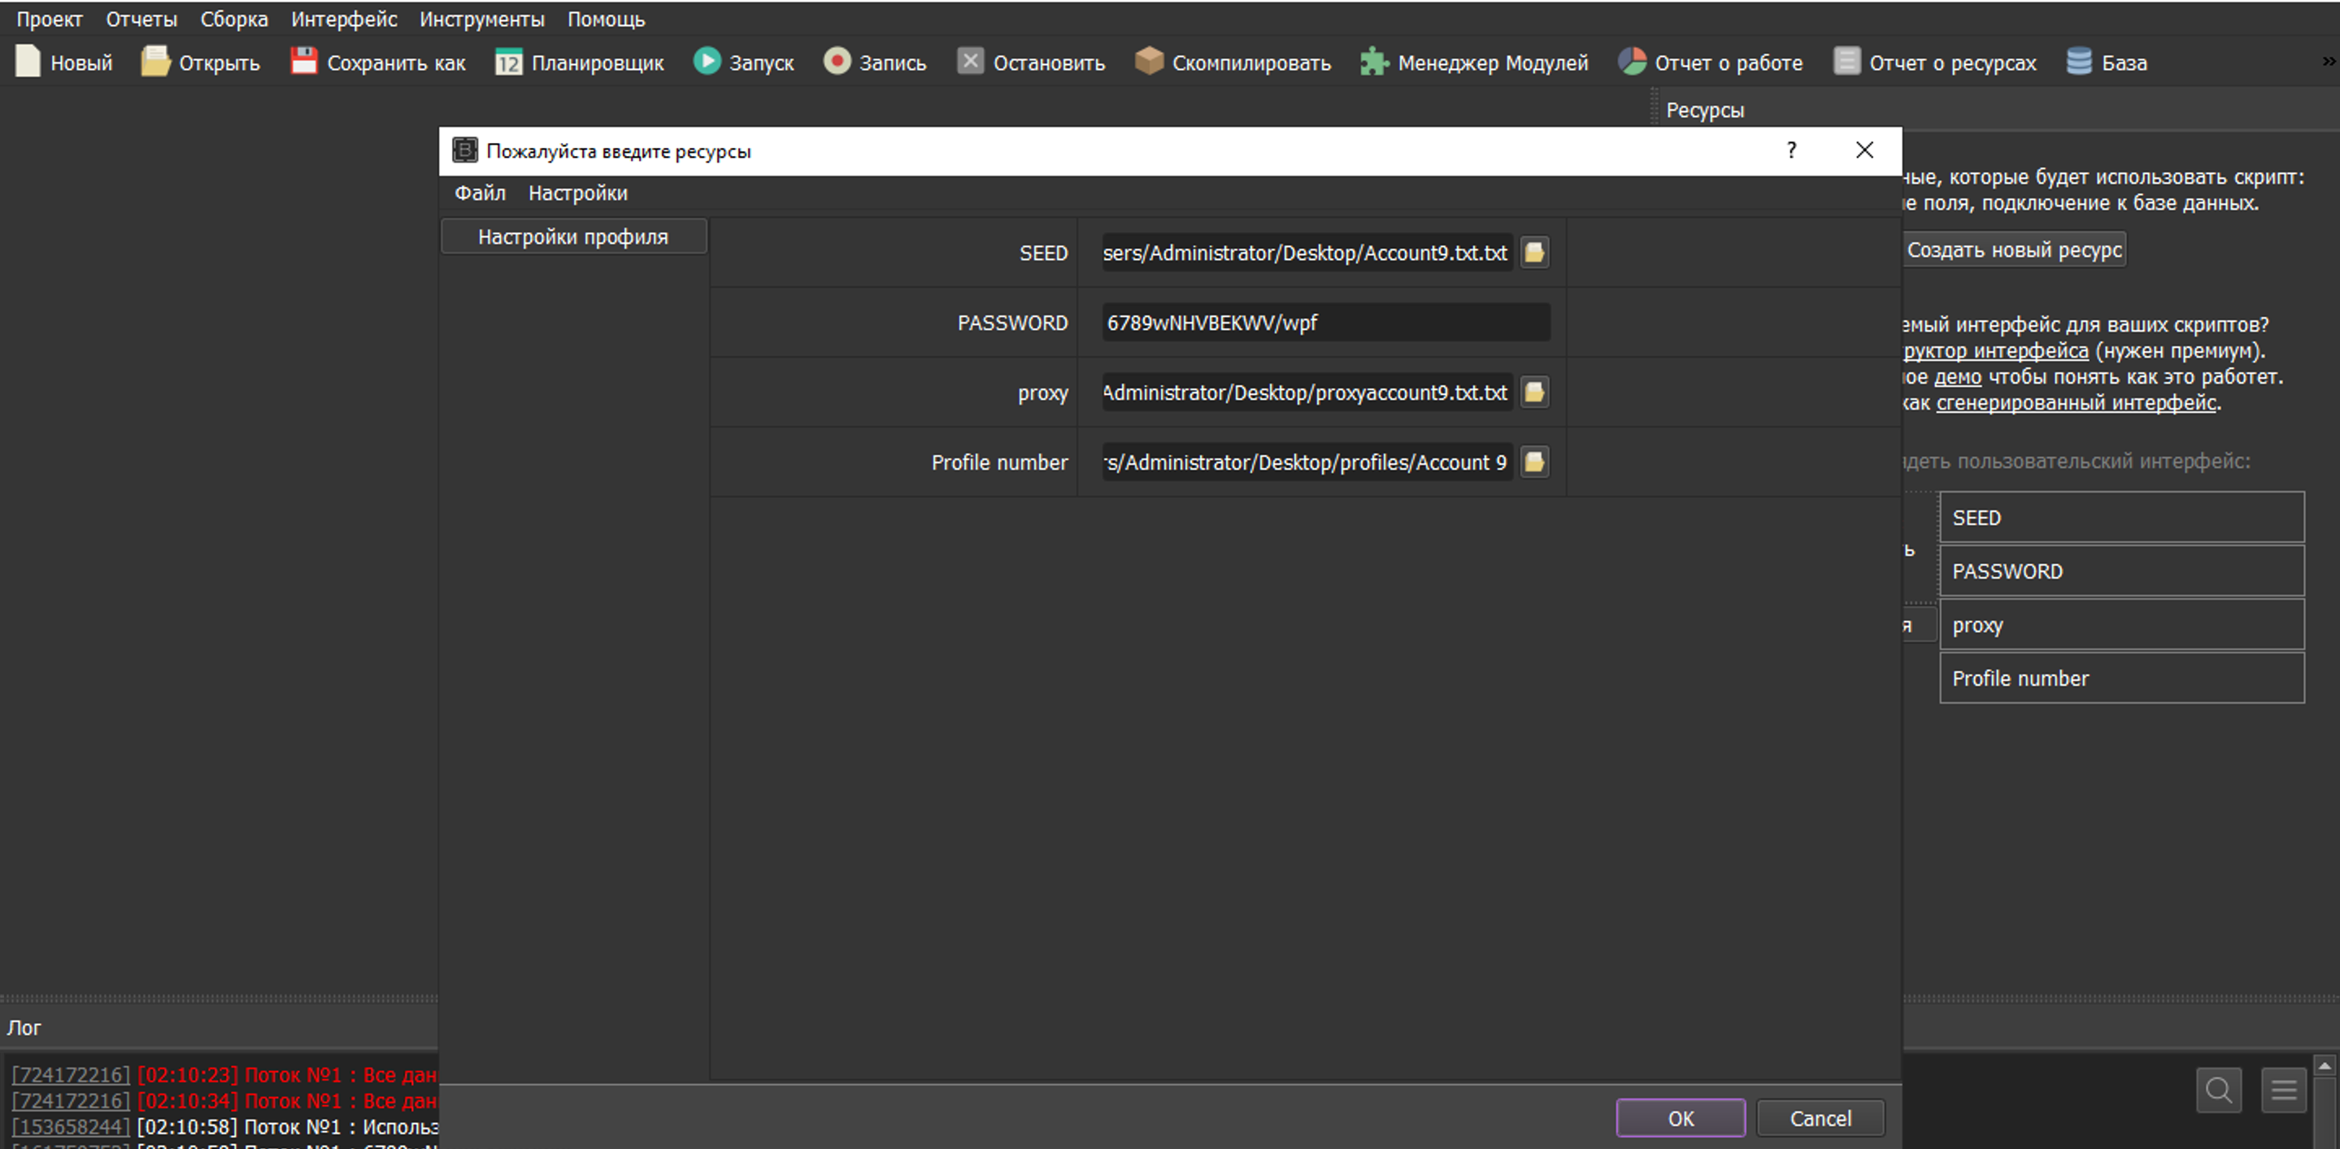Select the Настройки профиля tab
The image size is (2340, 1149).
point(573,237)
